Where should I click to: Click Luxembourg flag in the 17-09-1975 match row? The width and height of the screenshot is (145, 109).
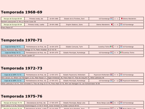pos(121,103)
